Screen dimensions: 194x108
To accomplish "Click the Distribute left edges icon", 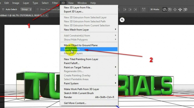I will [125, 9].
